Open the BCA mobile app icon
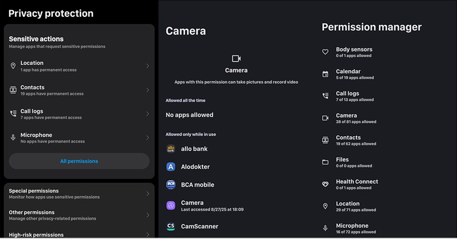Screen dimensions: 457x239 [x=171, y=185]
